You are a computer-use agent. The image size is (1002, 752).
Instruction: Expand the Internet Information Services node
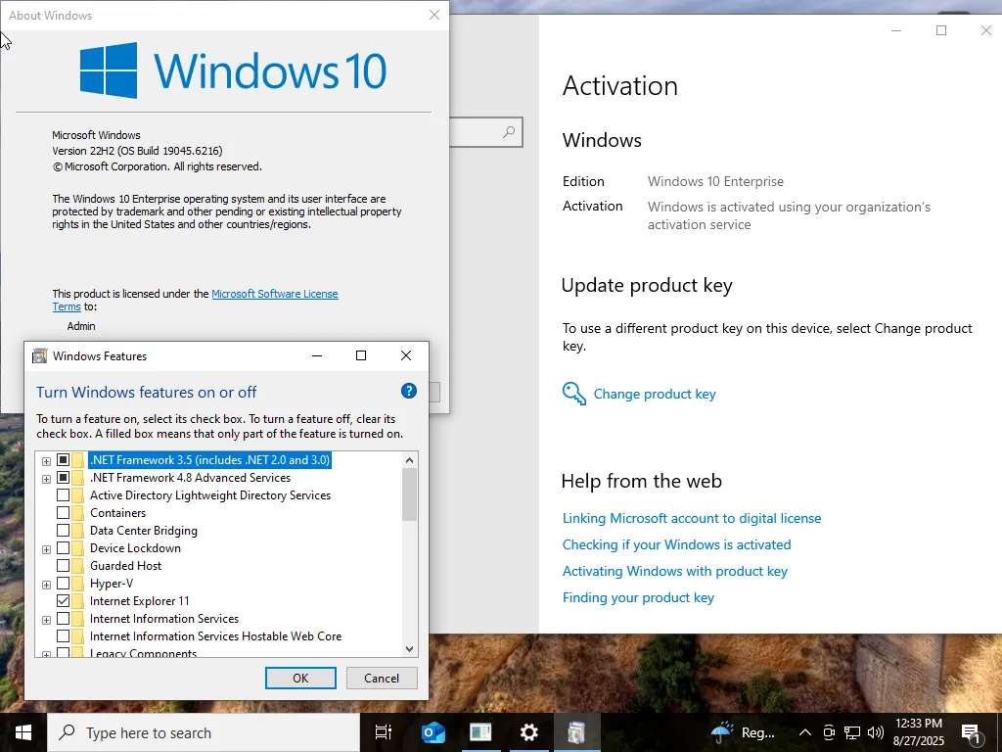tap(46, 620)
